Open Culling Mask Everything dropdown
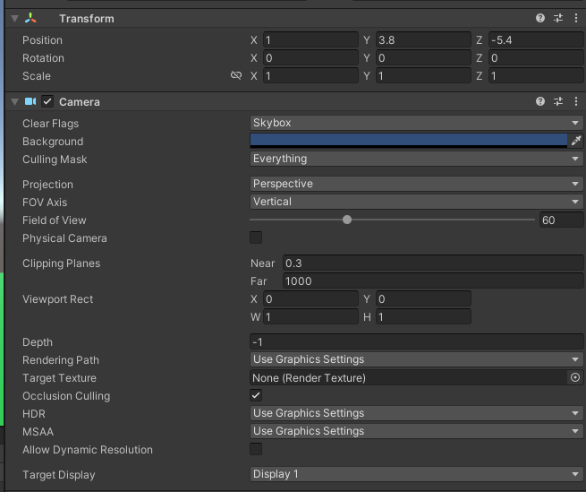This screenshot has width=586, height=492. (416, 159)
